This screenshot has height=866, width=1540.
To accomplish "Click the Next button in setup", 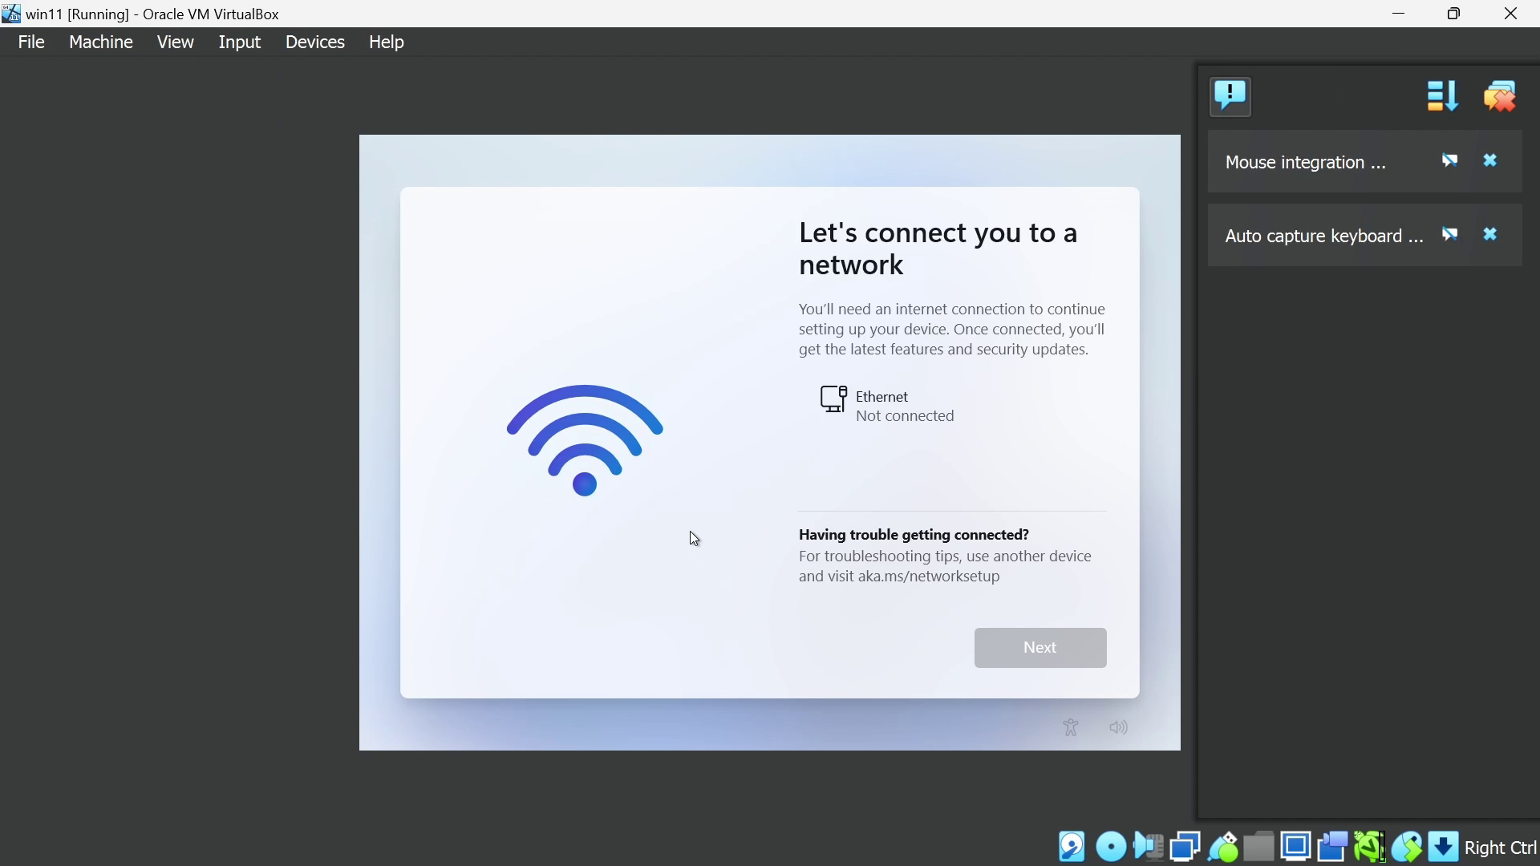I will (1040, 648).
